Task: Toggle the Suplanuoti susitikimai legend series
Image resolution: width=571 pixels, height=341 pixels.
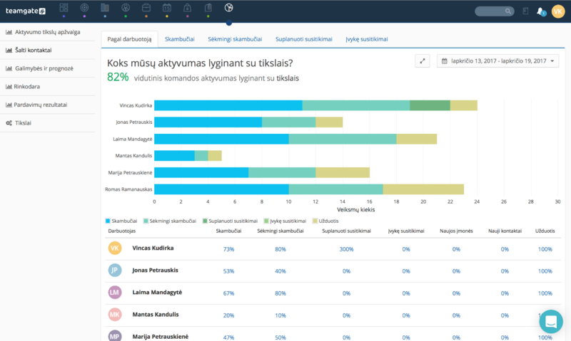Action: (230, 221)
